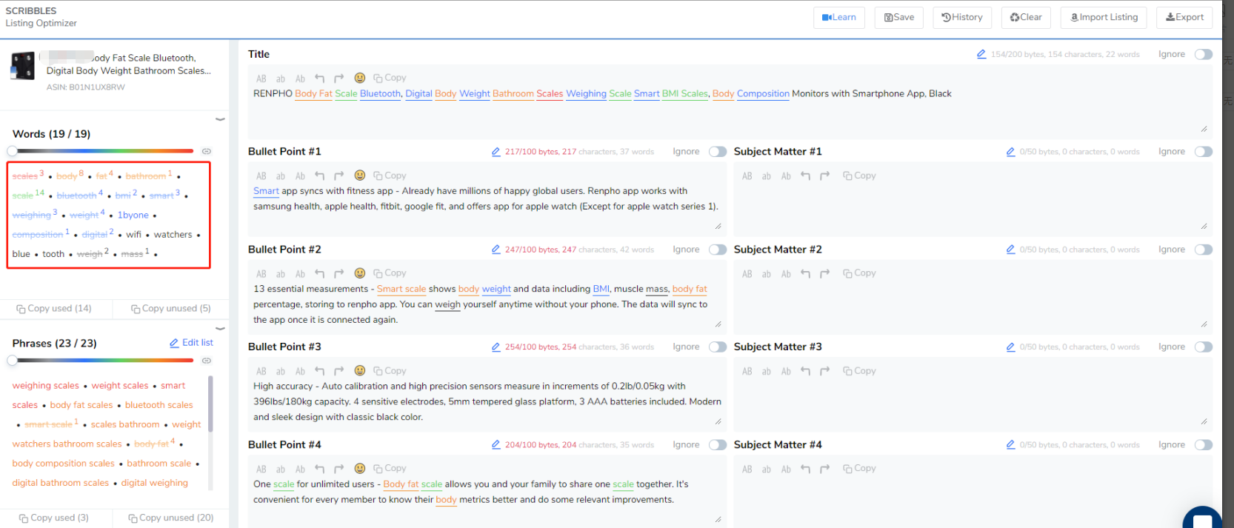
Task: Open the Learn video button
Action: coord(838,17)
